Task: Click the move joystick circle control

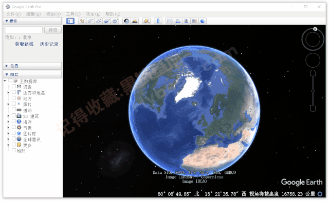Action: (313, 60)
